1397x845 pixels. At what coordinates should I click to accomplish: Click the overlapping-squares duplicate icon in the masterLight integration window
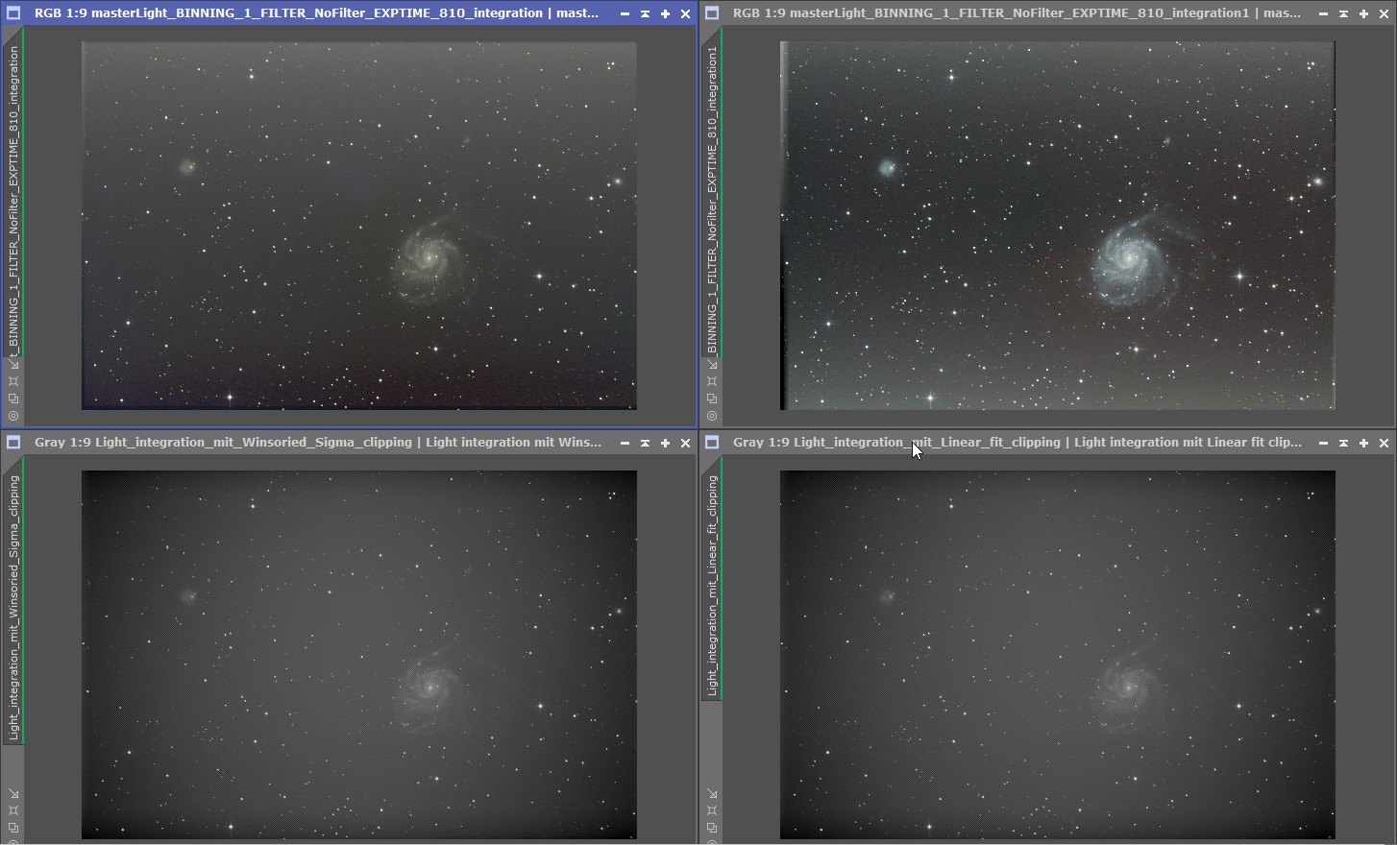[x=13, y=398]
